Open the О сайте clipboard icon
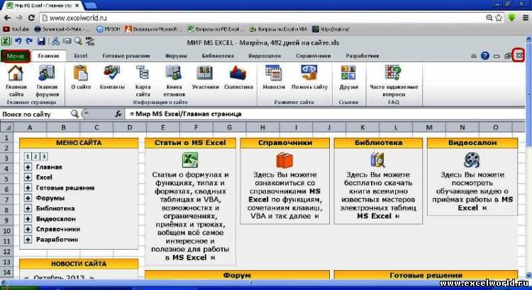The width and height of the screenshot is (532, 290). (81, 73)
